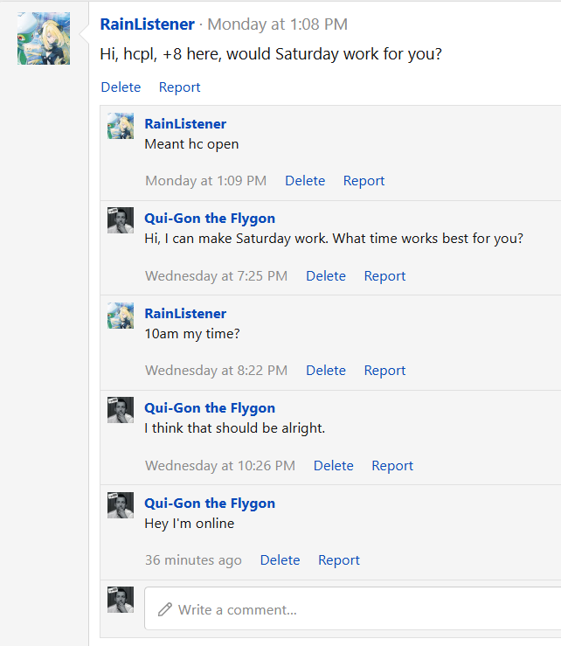
Task: Click the pencil icon in the comment box
Action: (x=164, y=609)
